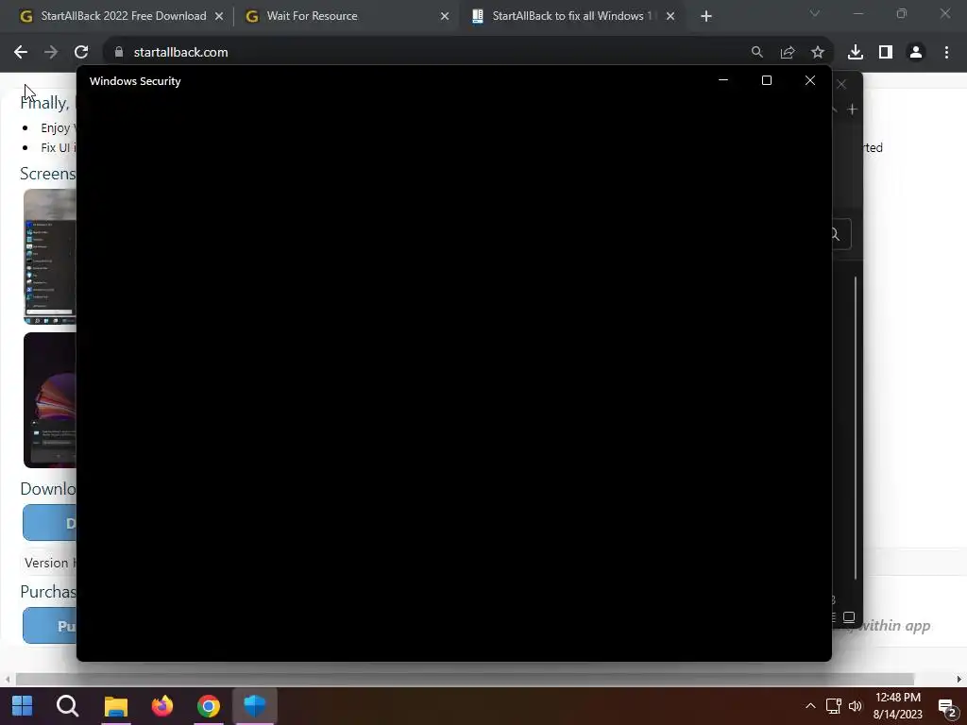Open Chrome three-dot menu
The image size is (967, 725).
(x=946, y=53)
